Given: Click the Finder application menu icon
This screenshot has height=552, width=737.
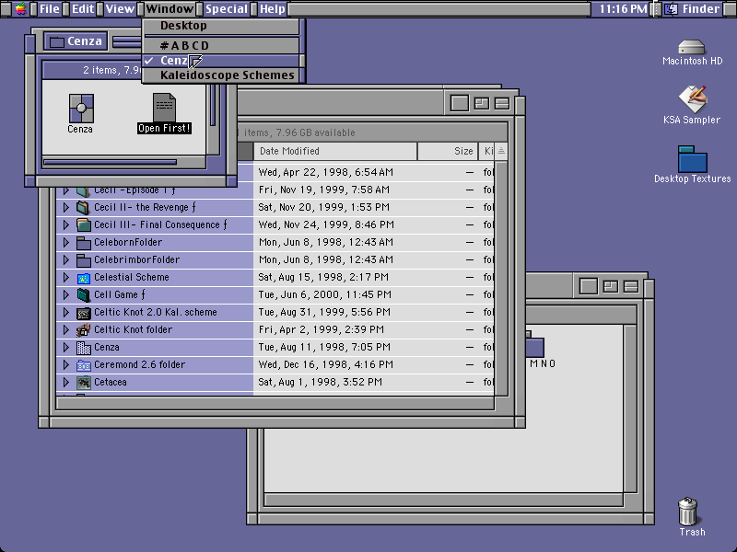Looking at the screenshot, I should pyautogui.click(x=671, y=8).
